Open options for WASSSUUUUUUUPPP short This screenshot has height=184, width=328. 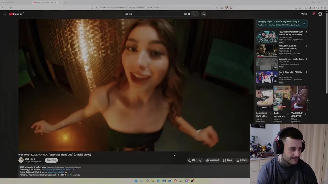[305, 114]
